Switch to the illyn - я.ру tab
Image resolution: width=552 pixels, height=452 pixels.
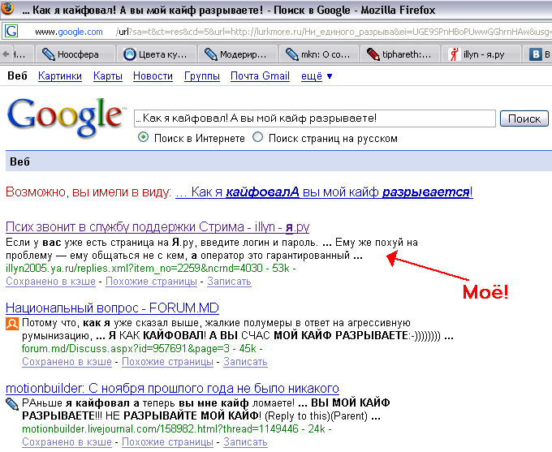click(x=481, y=54)
